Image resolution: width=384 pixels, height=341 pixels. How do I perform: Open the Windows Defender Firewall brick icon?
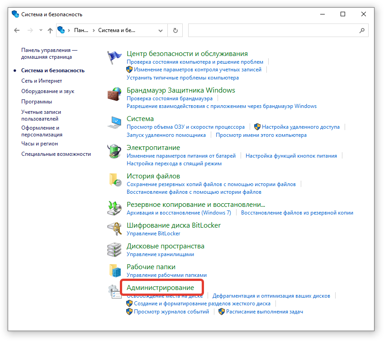coord(114,94)
